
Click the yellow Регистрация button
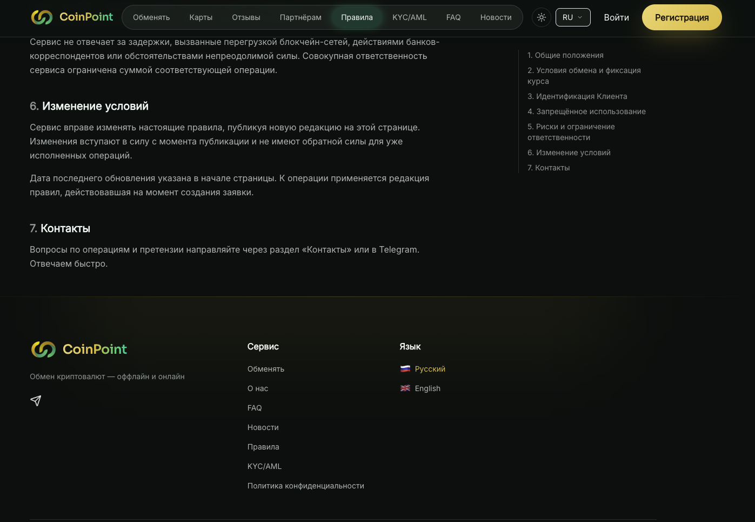tap(682, 17)
